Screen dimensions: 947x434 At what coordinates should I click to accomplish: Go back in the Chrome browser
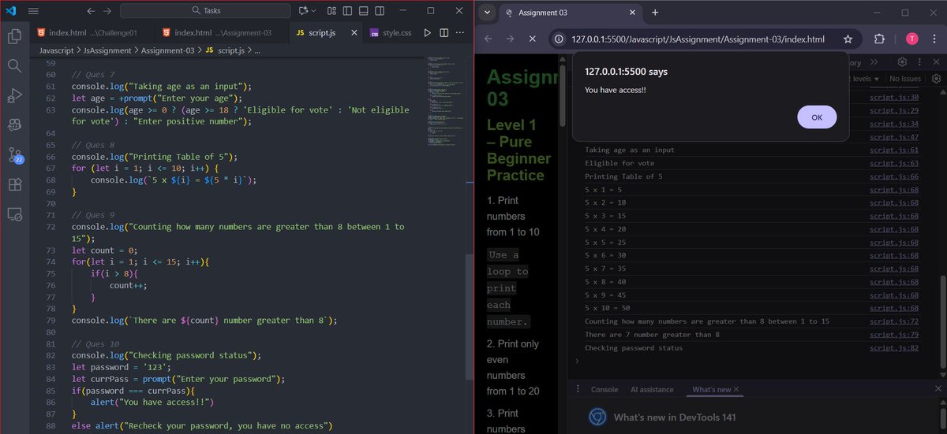pos(488,39)
